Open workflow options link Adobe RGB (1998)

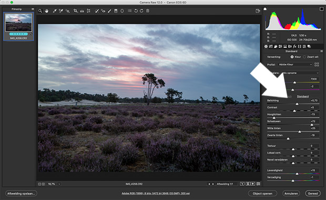point(156,193)
